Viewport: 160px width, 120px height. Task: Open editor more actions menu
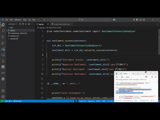[x=157, y=24]
